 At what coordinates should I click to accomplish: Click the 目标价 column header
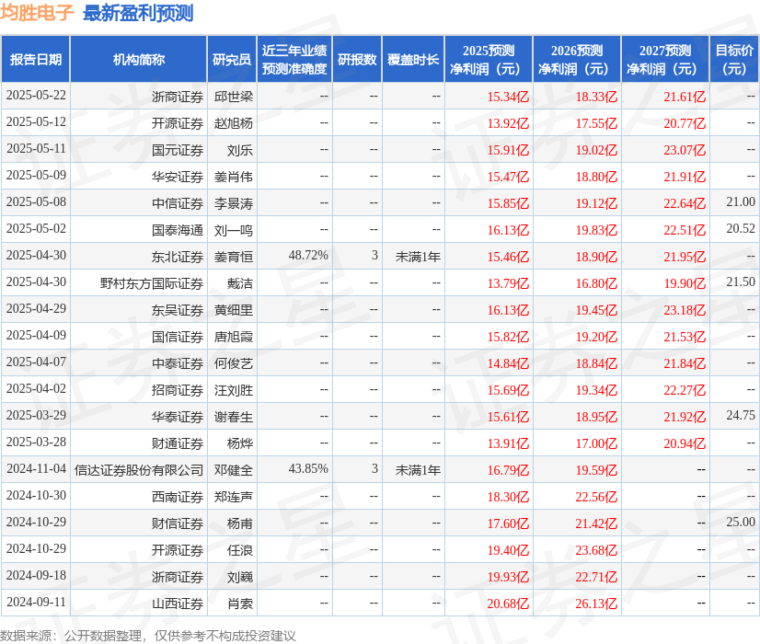click(x=734, y=60)
